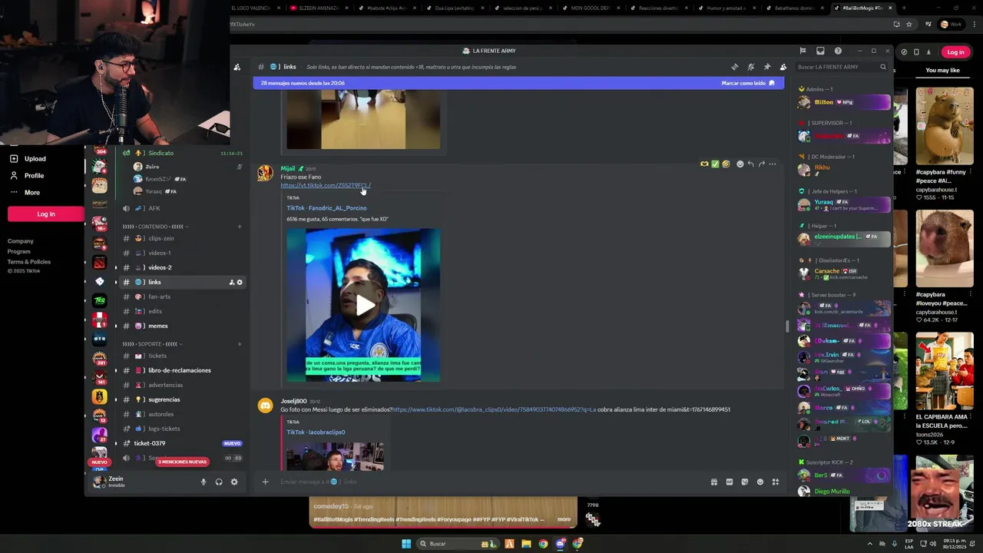Open the sticker picker icon
The width and height of the screenshot is (983, 553).
[744, 482]
